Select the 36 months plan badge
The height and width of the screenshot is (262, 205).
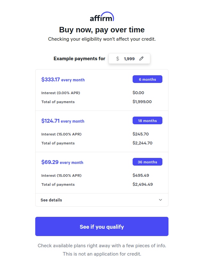pyautogui.click(x=147, y=162)
